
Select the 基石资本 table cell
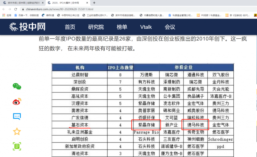click(80, 125)
